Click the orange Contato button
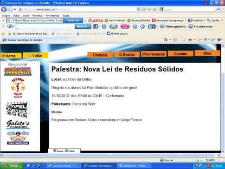The height and width of the screenshot is (169, 225). point(180,53)
